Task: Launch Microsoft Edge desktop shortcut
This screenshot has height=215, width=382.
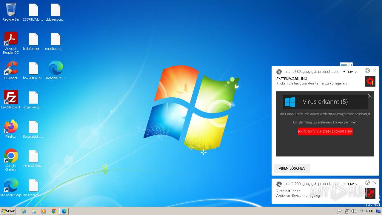Action: click(x=11, y=188)
